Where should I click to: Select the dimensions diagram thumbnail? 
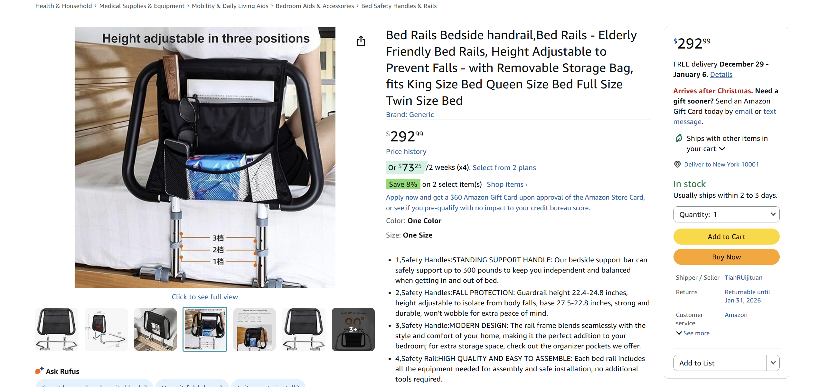(106, 329)
